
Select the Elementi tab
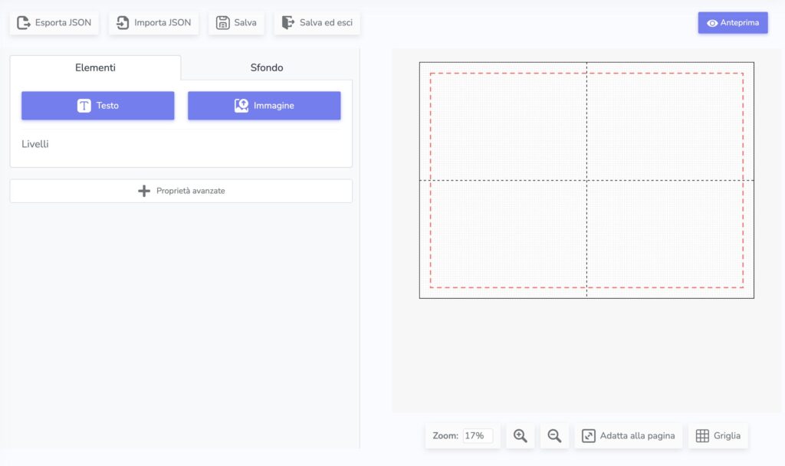(96, 67)
